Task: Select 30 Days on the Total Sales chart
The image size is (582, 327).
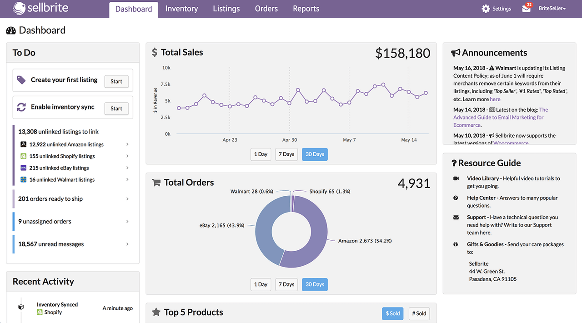Action: [x=315, y=154]
